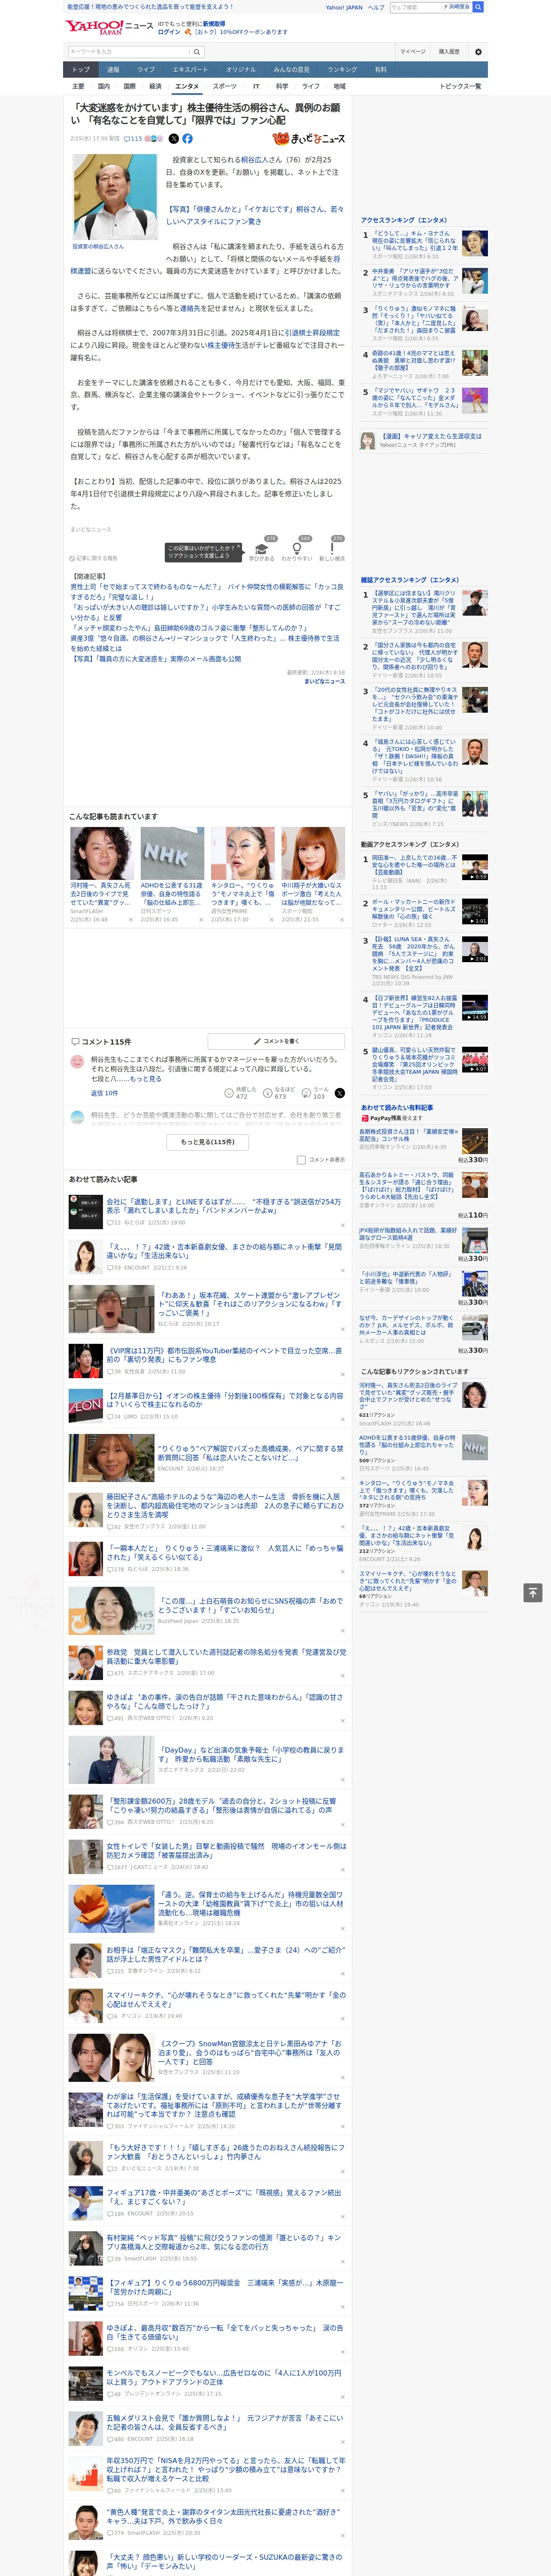
Task: Dismiss the ADHDを公表する31歳 article card
Action: pos(201,920)
